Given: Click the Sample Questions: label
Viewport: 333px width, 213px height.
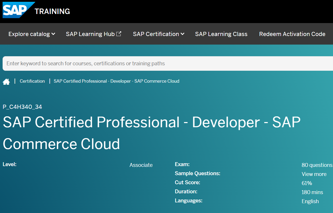Looking at the screenshot, I should (x=197, y=173).
